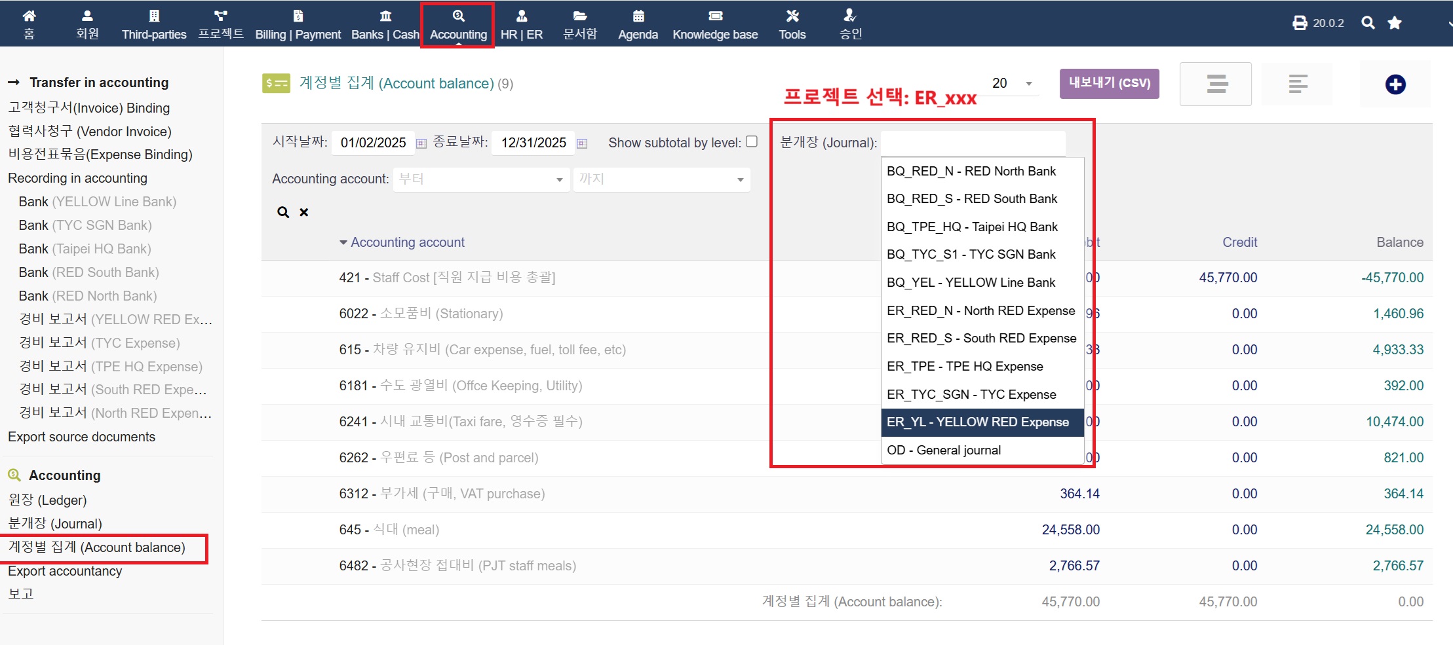This screenshot has height=645, width=1453.
Task: Clear filters with the X icon
Action: [x=304, y=212]
